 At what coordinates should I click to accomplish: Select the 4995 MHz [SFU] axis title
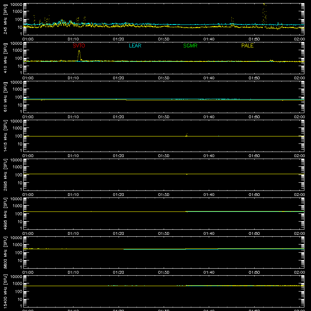pos(5,213)
